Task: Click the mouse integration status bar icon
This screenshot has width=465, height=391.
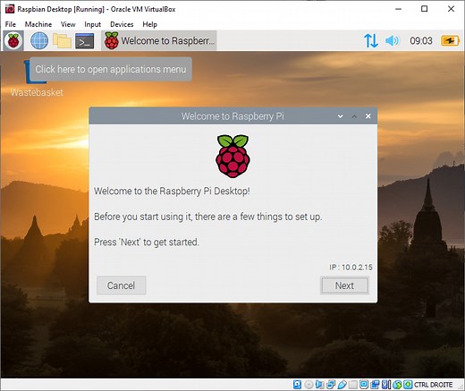Action: coord(397,385)
